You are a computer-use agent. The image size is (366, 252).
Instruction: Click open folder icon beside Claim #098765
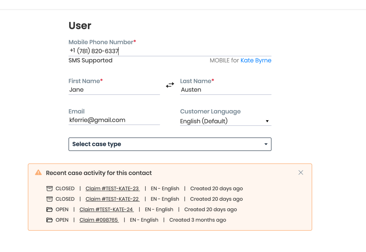point(49,220)
